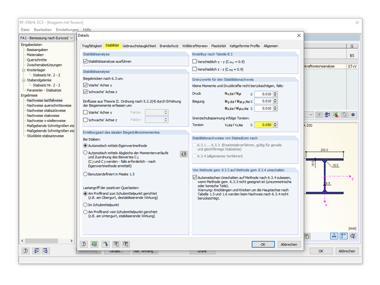Viewport: 380px width, 285px height.
Task: Enable Theorie II. Ordnung 'schwache' Achse z
Action: pos(85,119)
